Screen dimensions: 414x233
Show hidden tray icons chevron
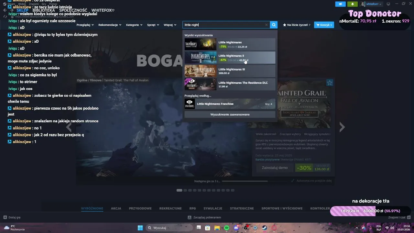(357, 228)
